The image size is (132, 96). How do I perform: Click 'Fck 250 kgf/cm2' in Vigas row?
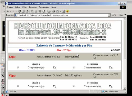tap(73, 76)
